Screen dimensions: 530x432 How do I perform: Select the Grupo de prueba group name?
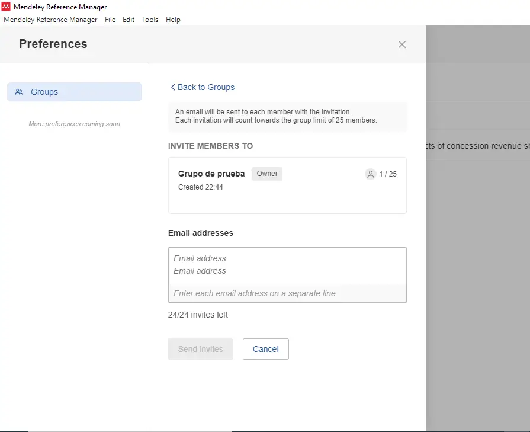211,174
